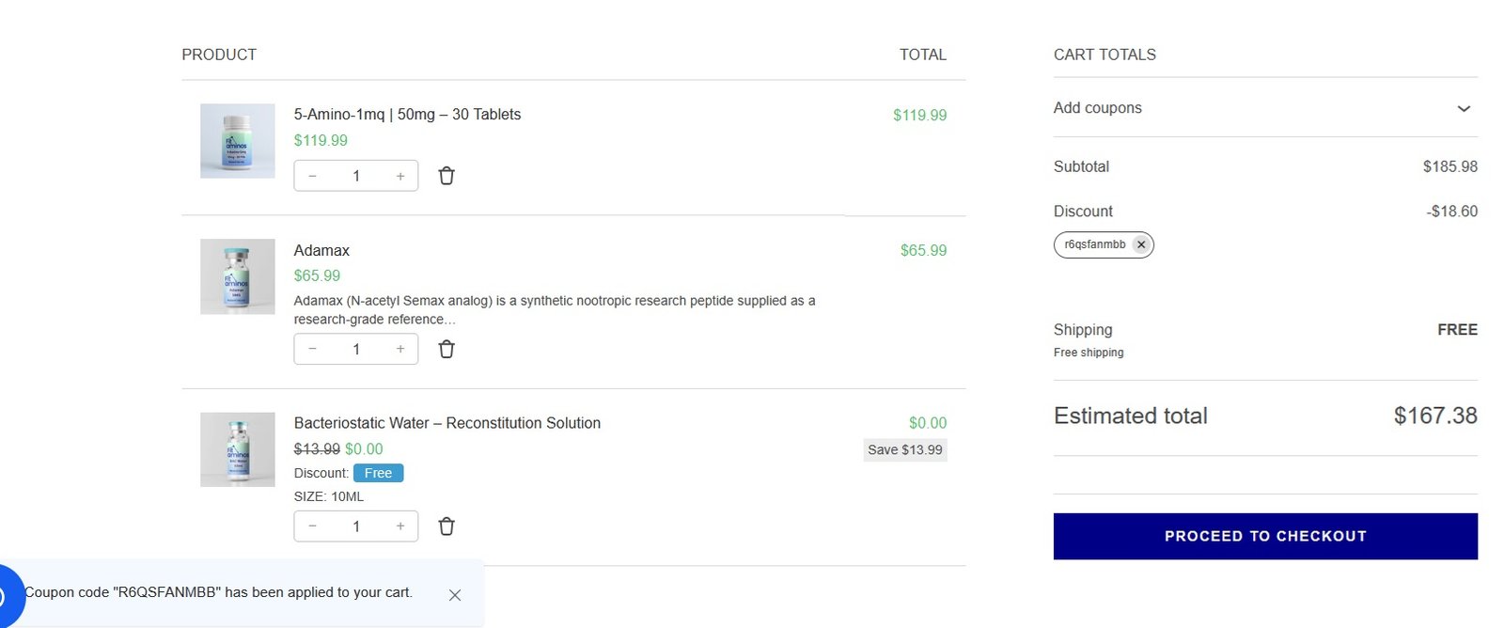Increase Bacteriostatic Water quantity with plus

pyautogui.click(x=400, y=526)
